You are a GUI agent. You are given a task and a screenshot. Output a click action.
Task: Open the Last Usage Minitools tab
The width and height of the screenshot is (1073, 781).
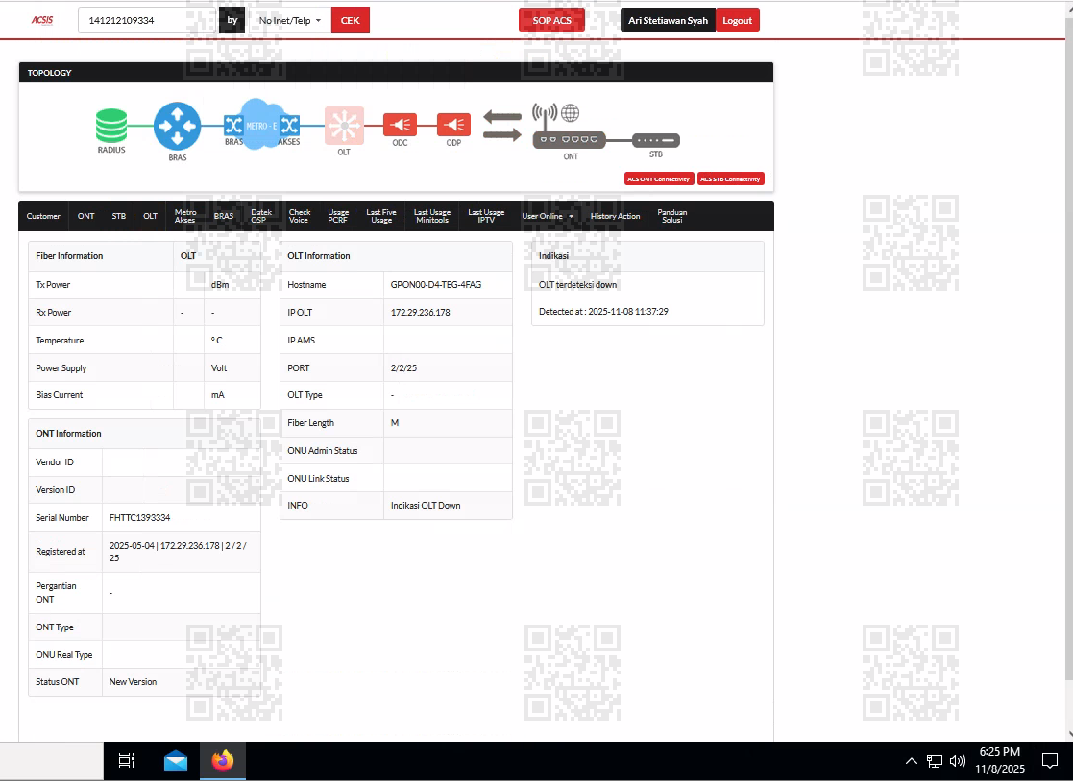[x=432, y=216]
